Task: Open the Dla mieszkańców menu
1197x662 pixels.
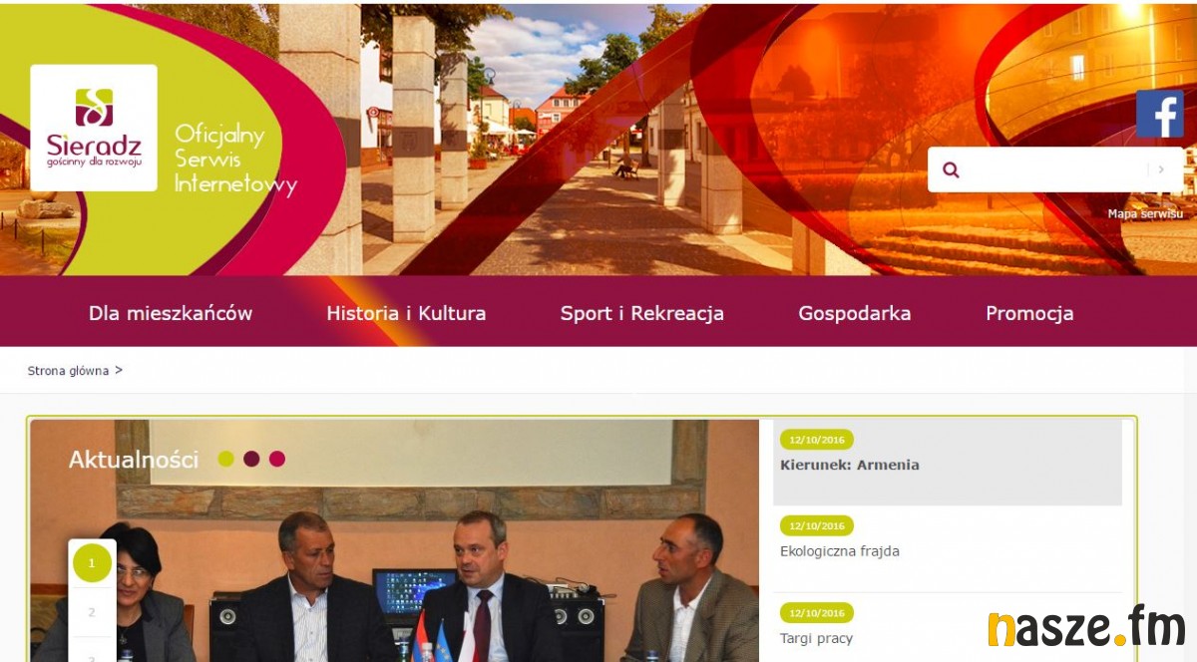Action: 171,313
